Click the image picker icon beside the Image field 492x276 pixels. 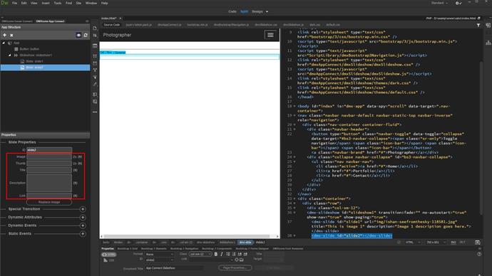point(75,156)
